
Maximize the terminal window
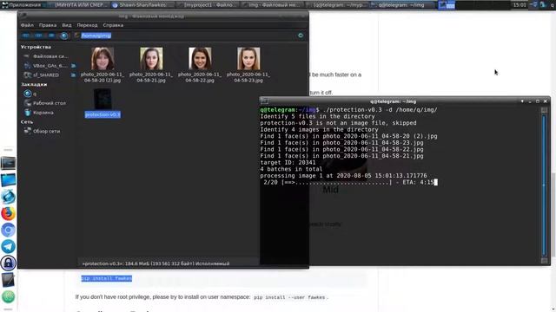538,101
